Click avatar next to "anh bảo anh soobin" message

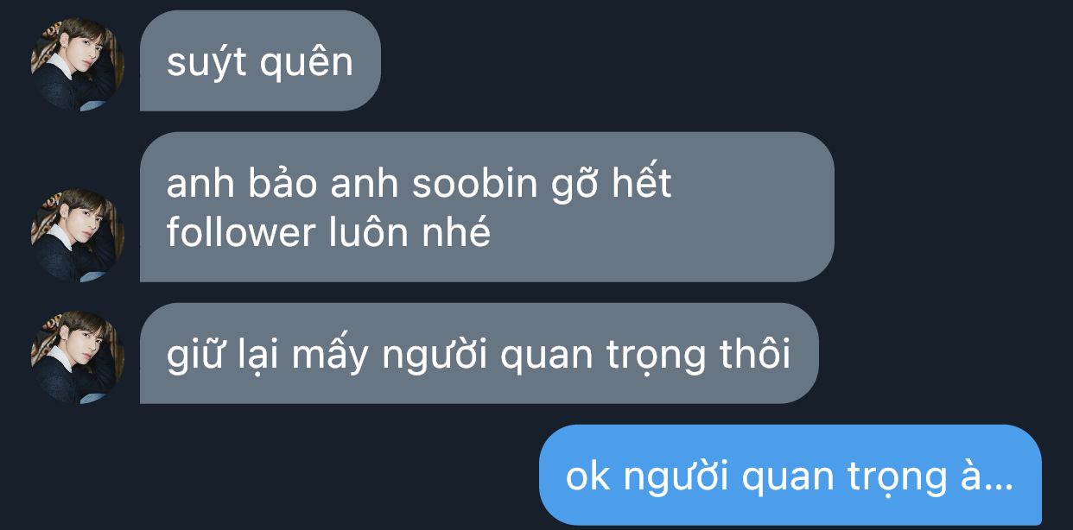tap(76, 235)
